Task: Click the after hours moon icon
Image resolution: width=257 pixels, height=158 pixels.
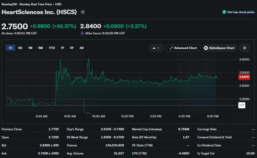Action: click(x=82, y=33)
